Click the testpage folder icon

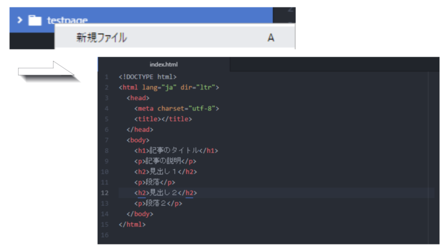(35, 20)
